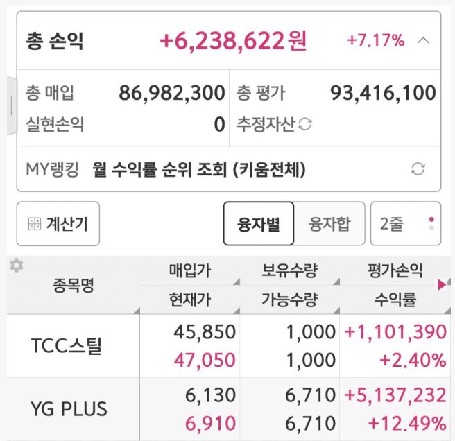Sort by 매입가 column header
The height and width of the screenshot is (441, 455).
click(190, 270)
